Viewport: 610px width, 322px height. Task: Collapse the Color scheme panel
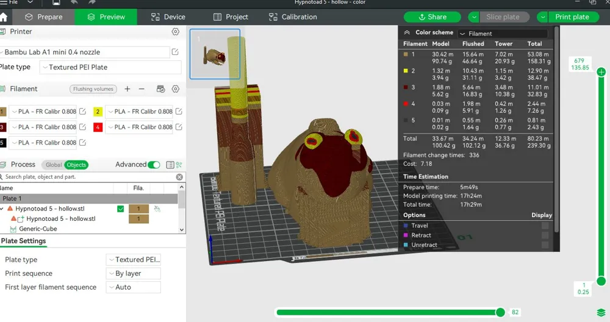tap(407, 33)
